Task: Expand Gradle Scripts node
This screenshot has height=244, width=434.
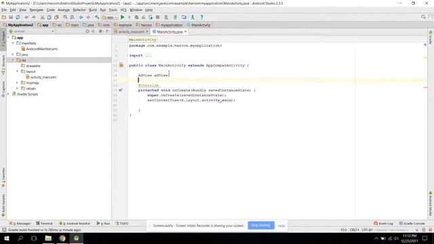Action: (x=9, y=94)
